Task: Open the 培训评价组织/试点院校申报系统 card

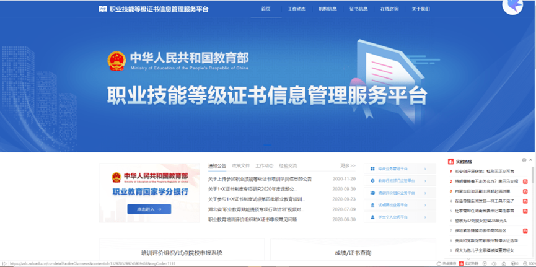Action: (182, 250)
